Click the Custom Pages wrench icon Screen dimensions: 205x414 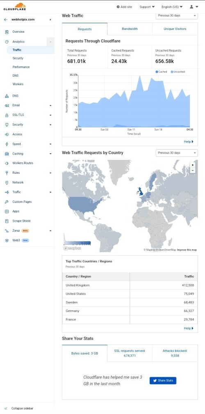[7, 202]
